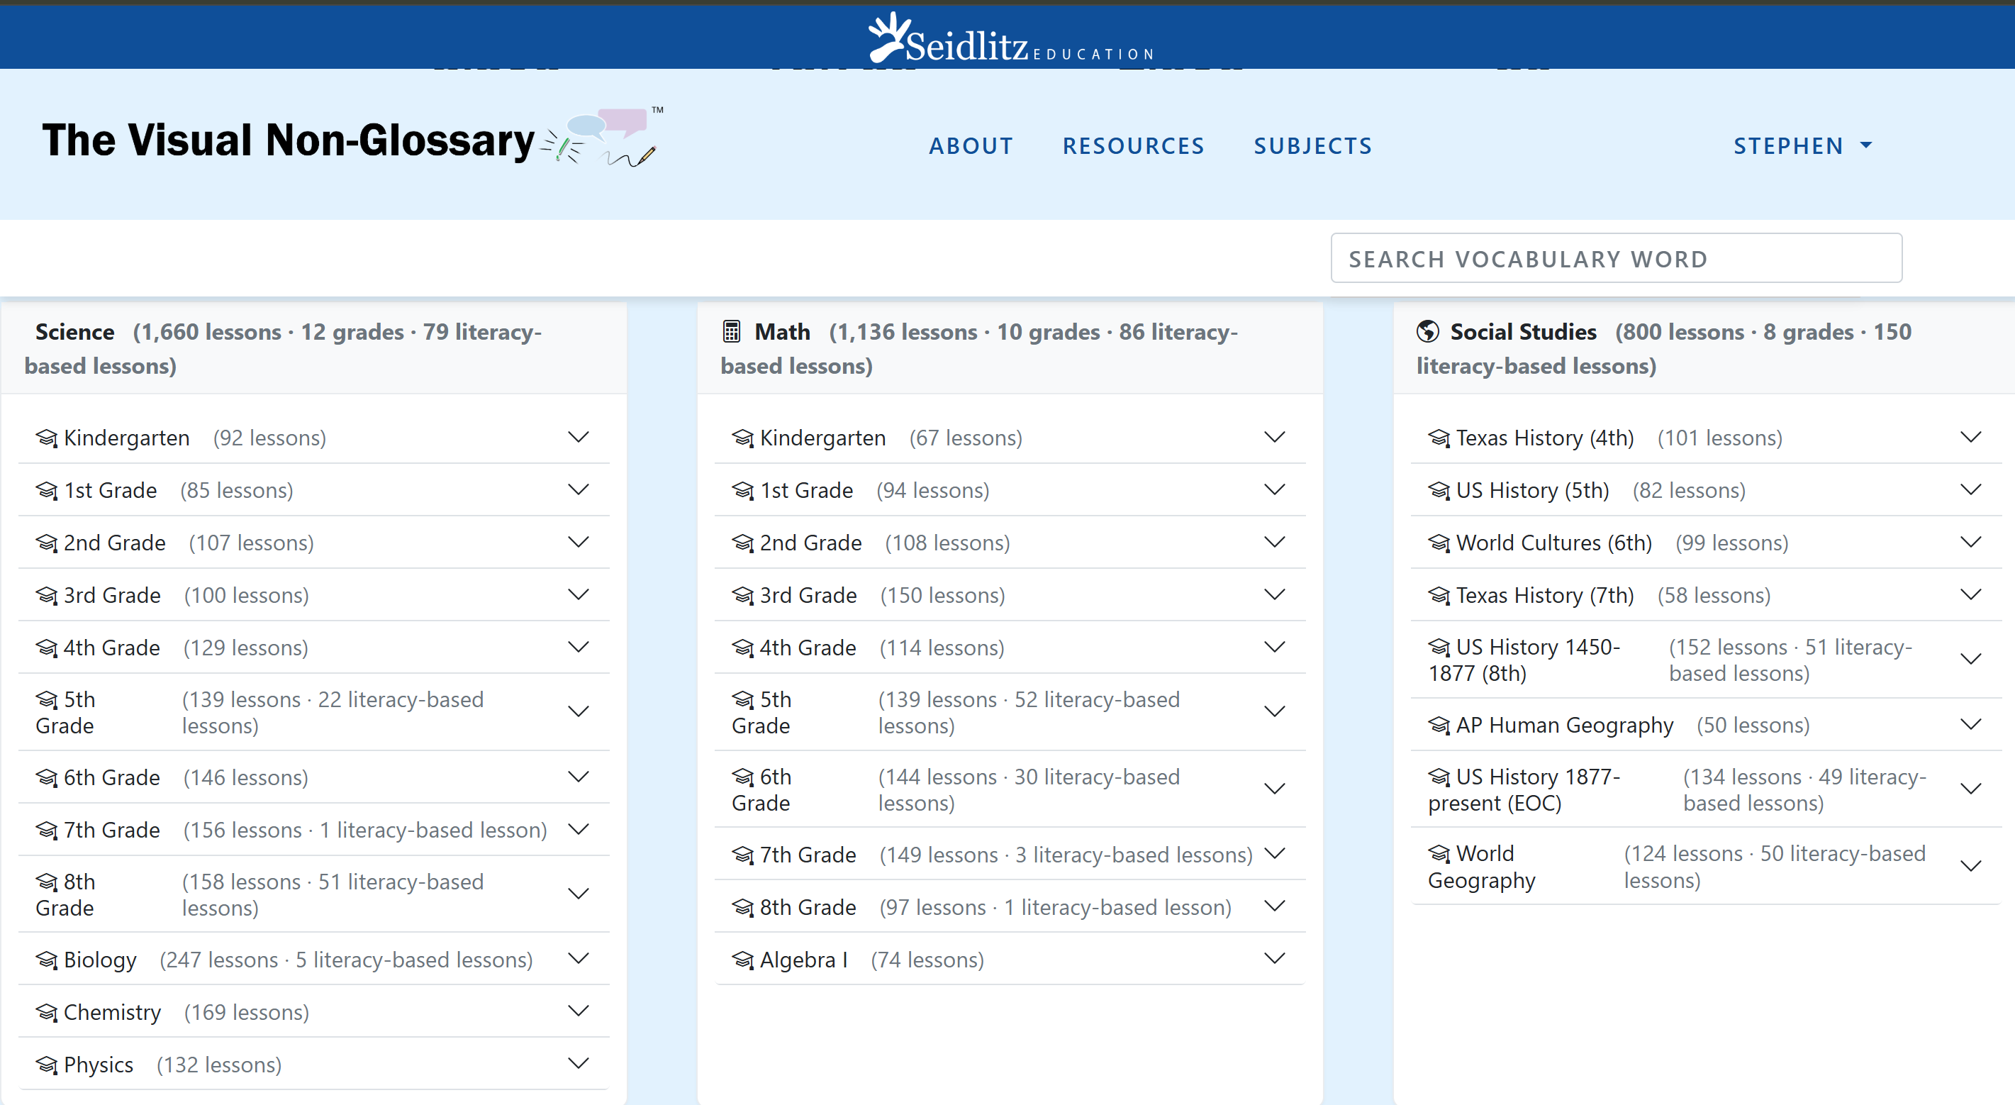This screenshot has height=1105, width=2015.
Task: Click the Seidlitz Education logo
Action: pyautogui.click(x=1009, y=39)
